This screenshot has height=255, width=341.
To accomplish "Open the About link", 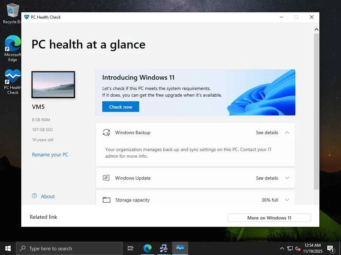I will coord(48,197).
